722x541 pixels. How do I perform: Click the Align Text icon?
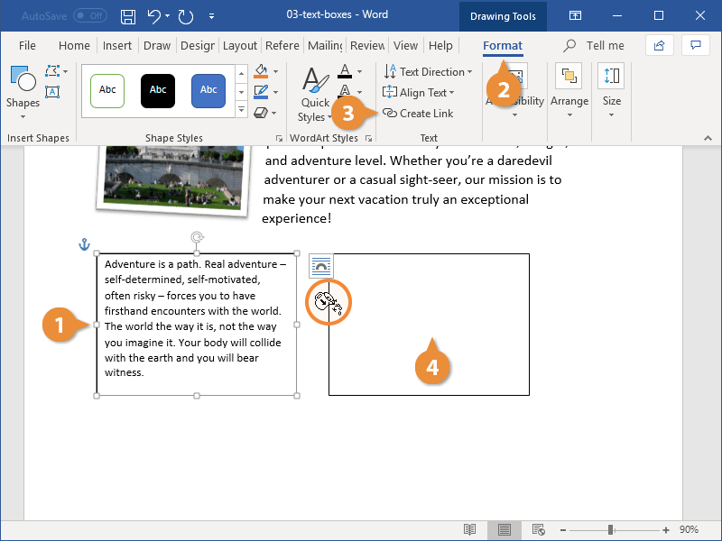pyautogui.click(x=421, y=92)
